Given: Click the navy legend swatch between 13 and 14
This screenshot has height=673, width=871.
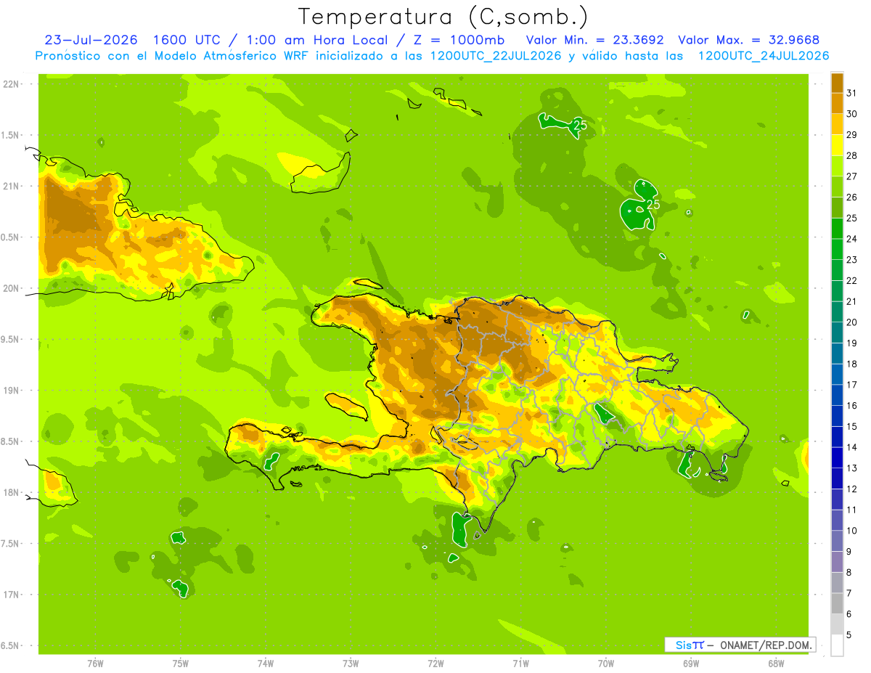Looking at the screenshot, I should pos(837,458).
